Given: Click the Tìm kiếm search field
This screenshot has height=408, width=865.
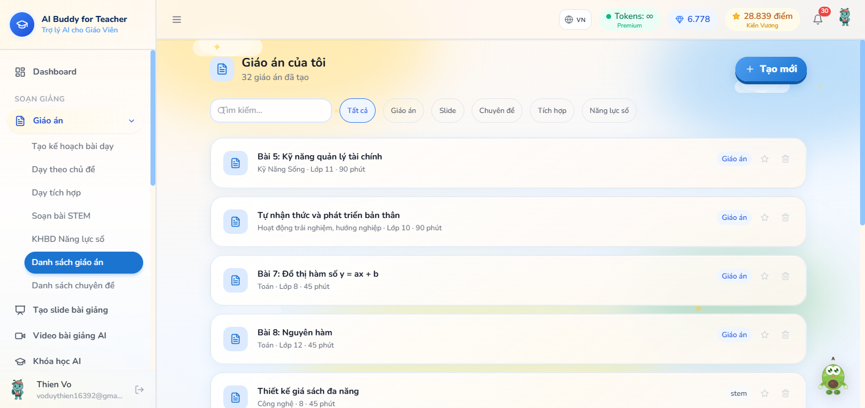Looking at the screenshot, I should [x=271, y=111].
